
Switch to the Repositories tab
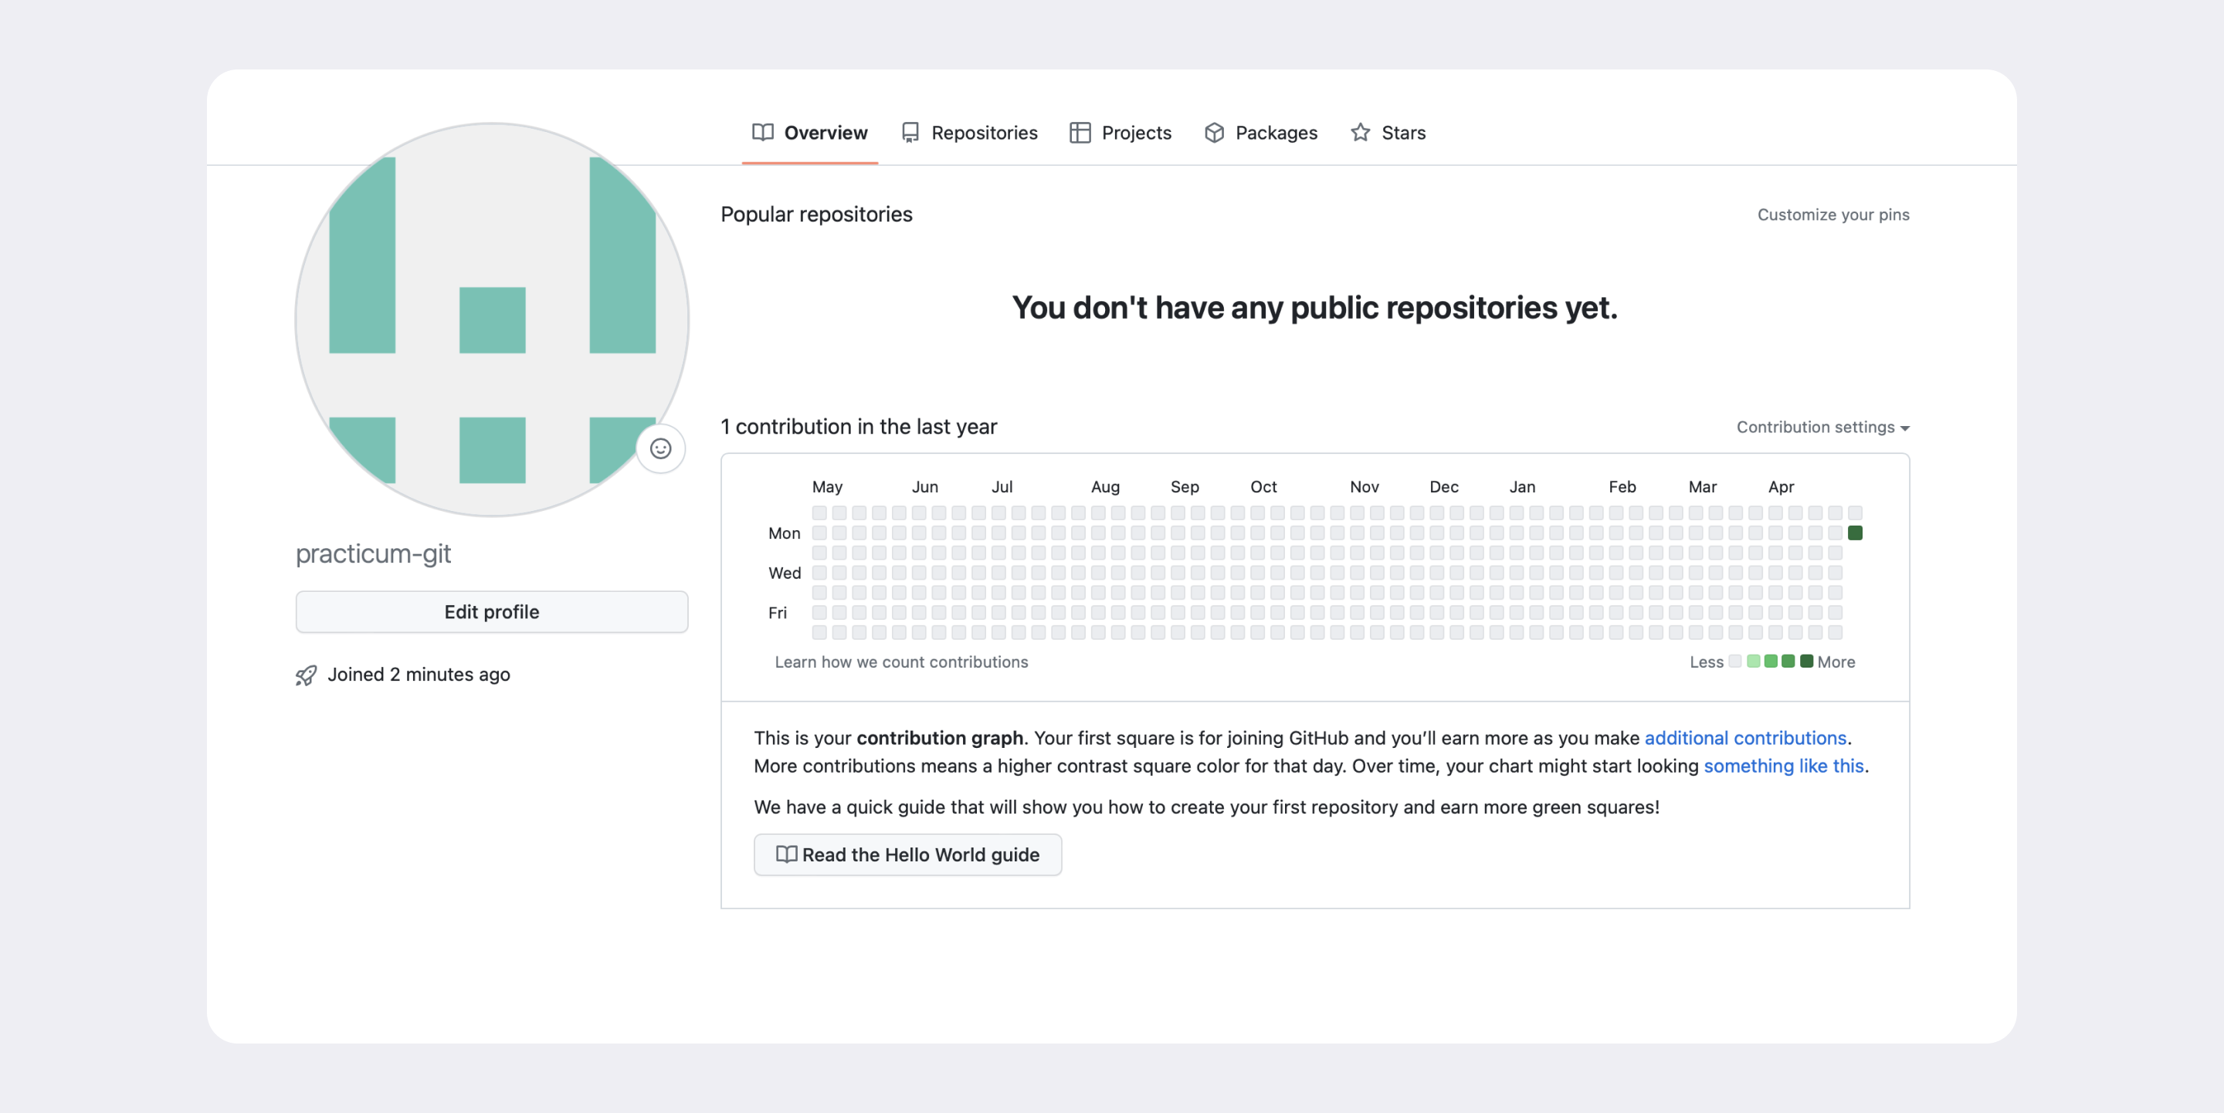click(968, 133)
